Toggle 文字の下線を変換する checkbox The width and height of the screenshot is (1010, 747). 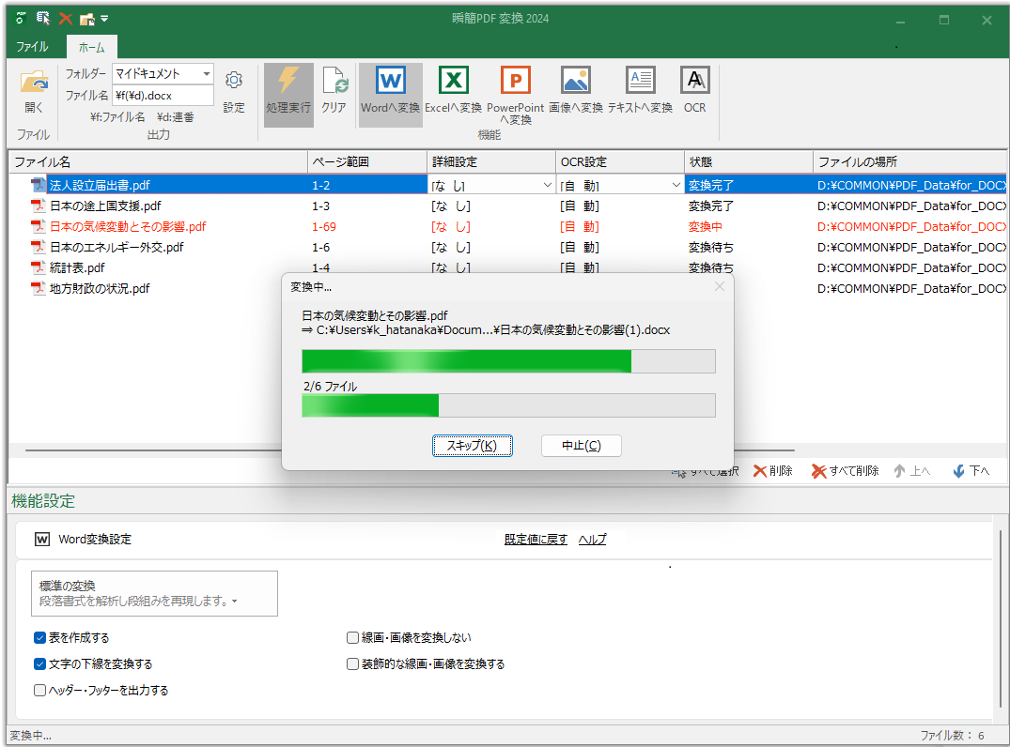tap(40, 664)
